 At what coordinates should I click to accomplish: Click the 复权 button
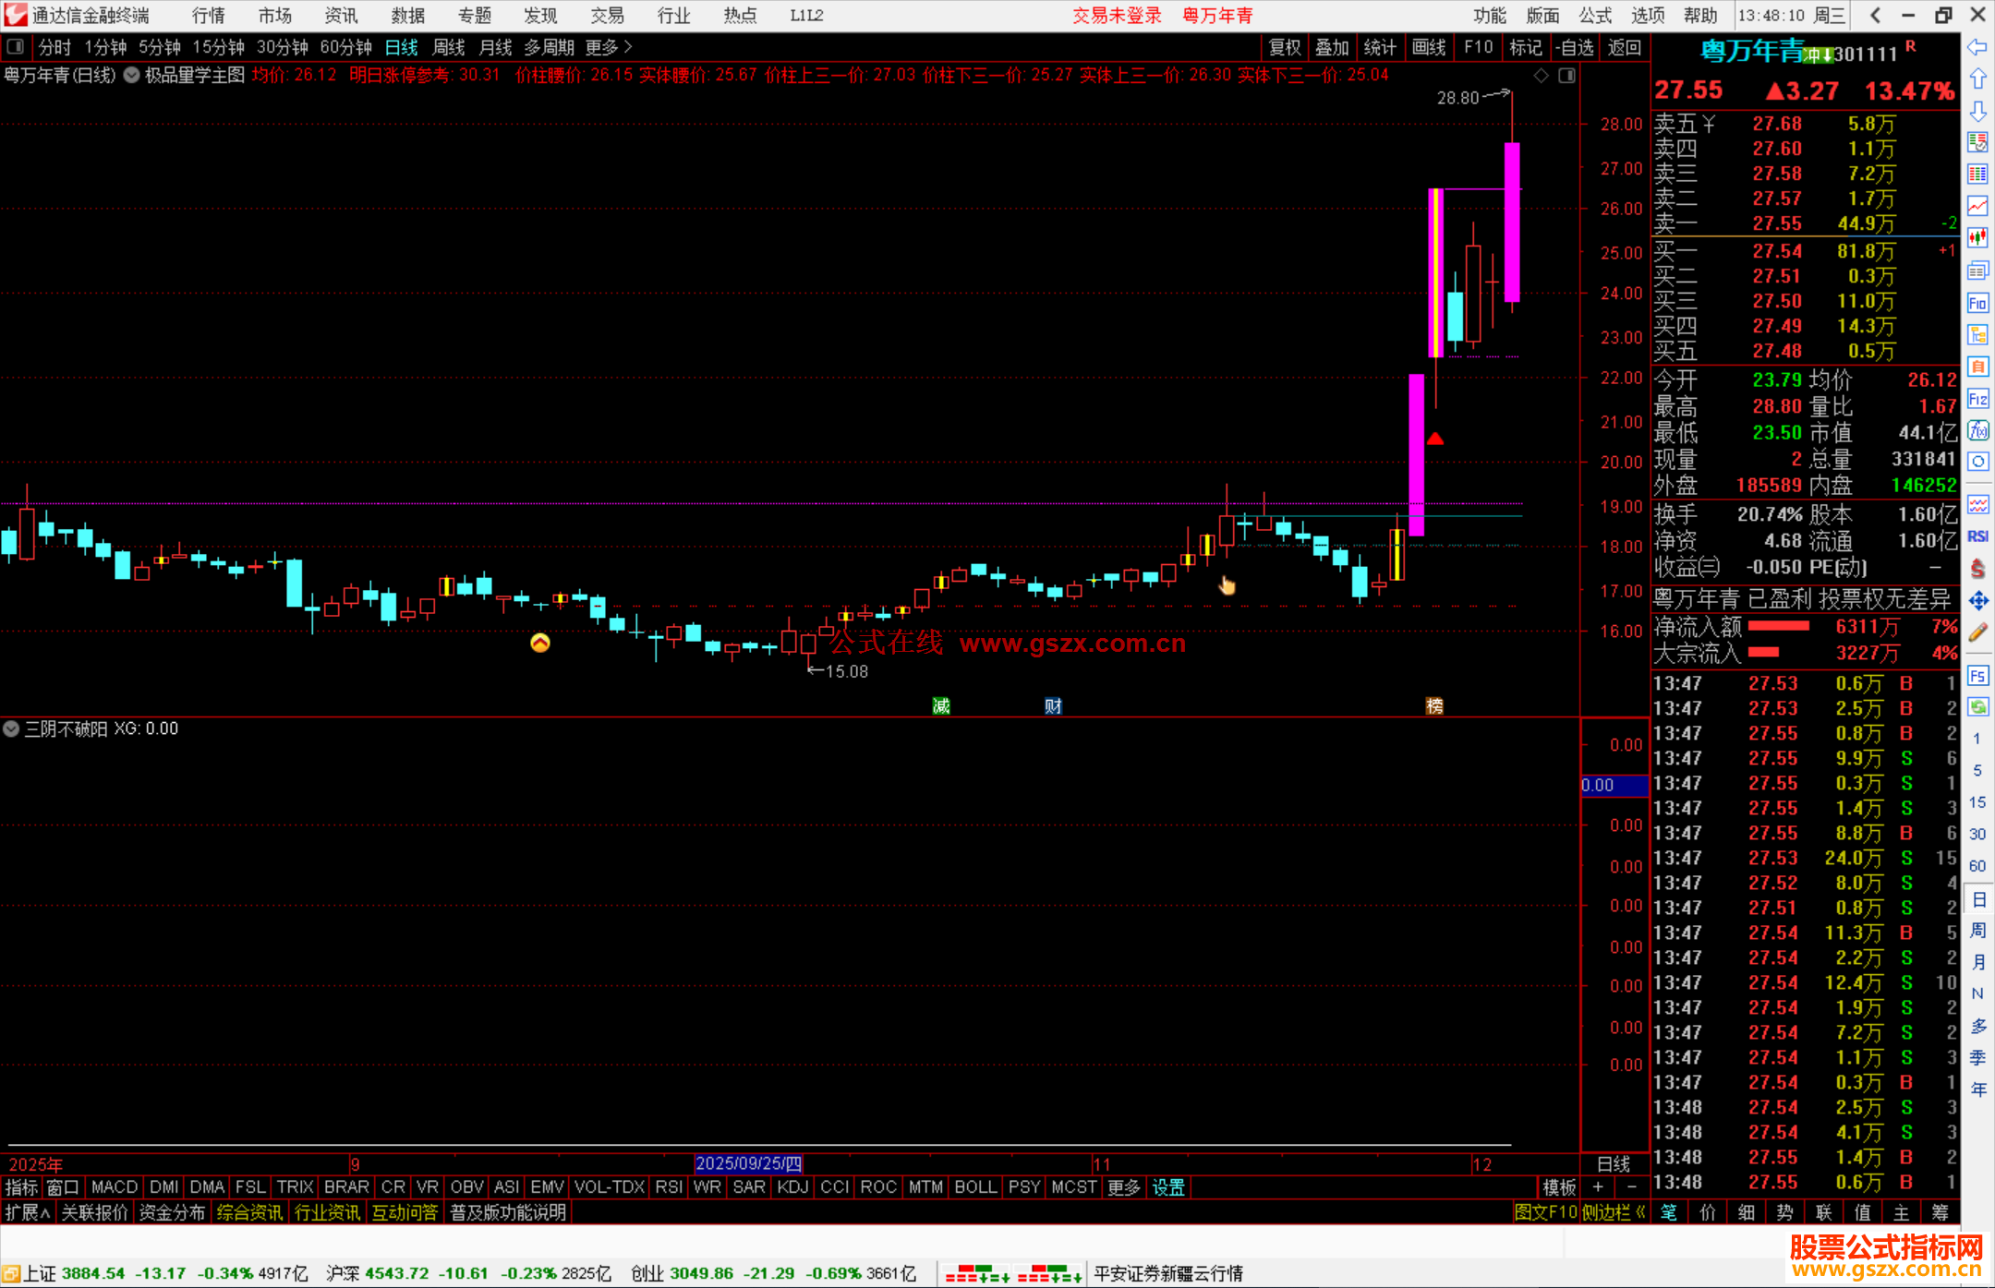click(1285, 46)
